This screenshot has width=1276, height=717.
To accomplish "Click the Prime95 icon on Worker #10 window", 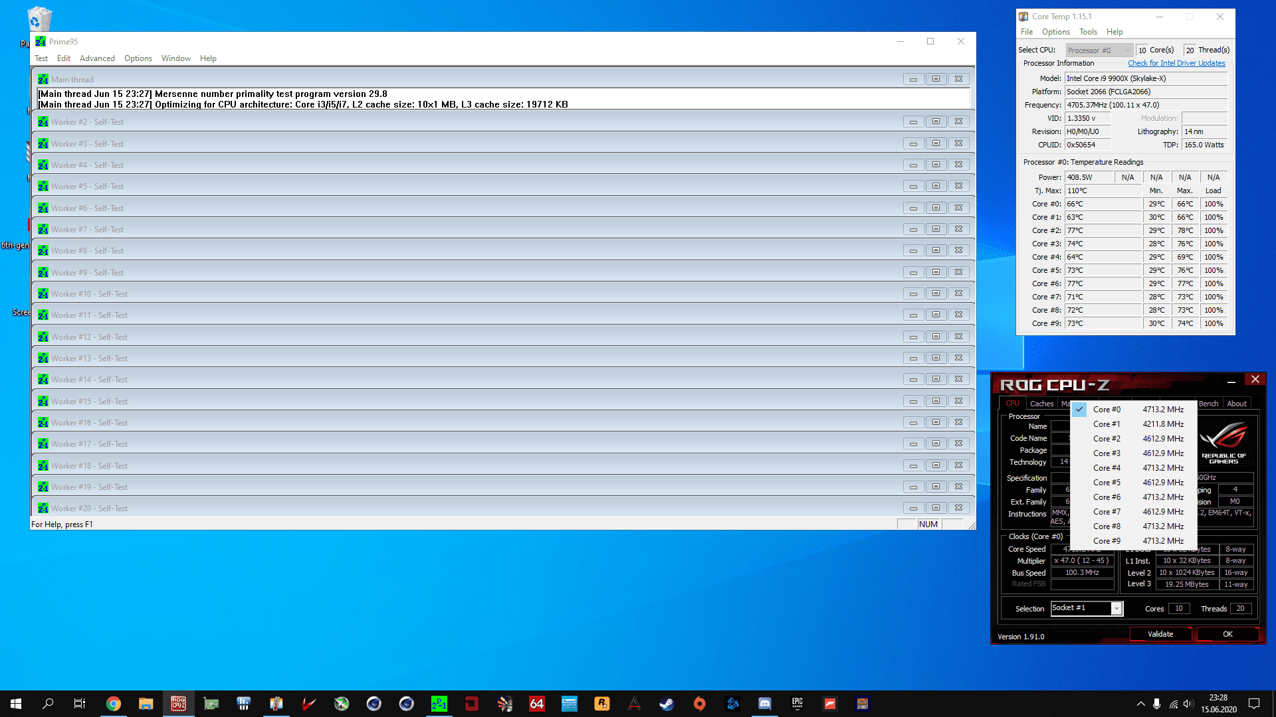I will click(x=43, y=294).
